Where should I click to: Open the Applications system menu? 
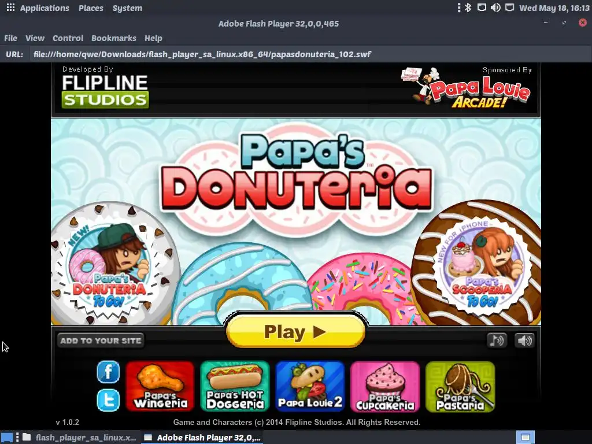point(45,8)
